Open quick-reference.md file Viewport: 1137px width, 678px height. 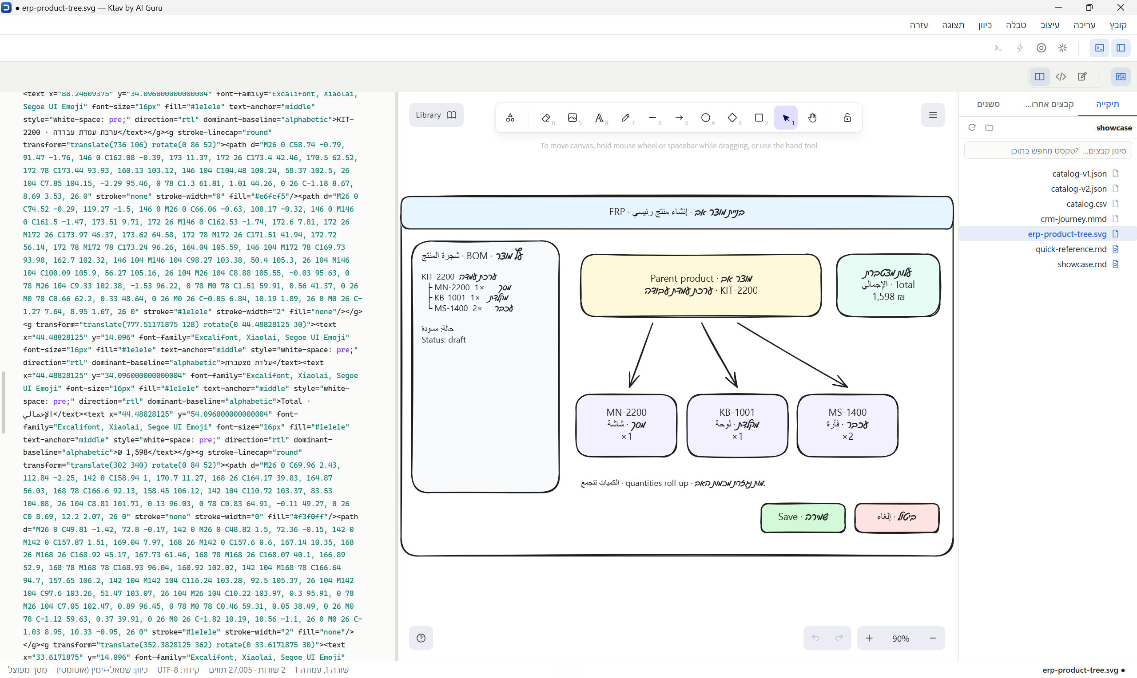point(1048,249)
